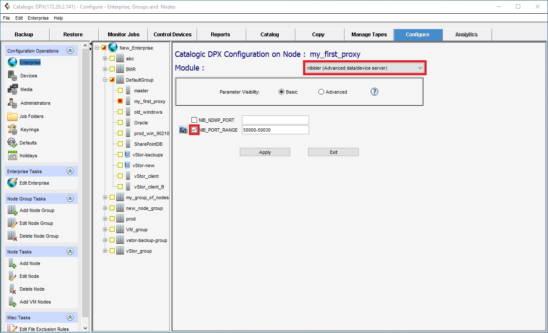The image size is (548, 333).
Task: Open the Enterprise menu in menu bar
Action: tap(38, 18)
